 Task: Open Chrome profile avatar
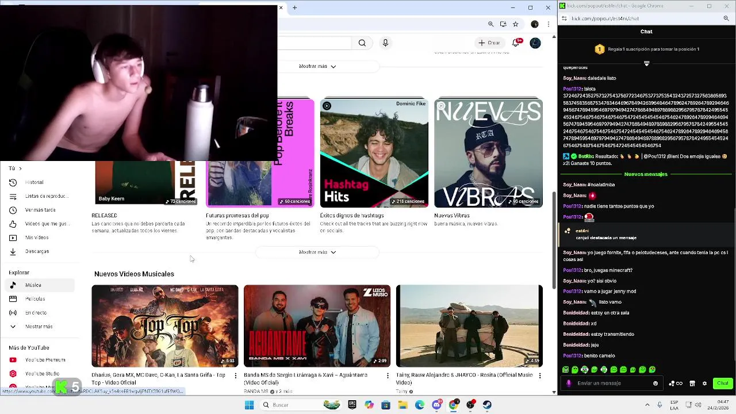click(535, 24)
